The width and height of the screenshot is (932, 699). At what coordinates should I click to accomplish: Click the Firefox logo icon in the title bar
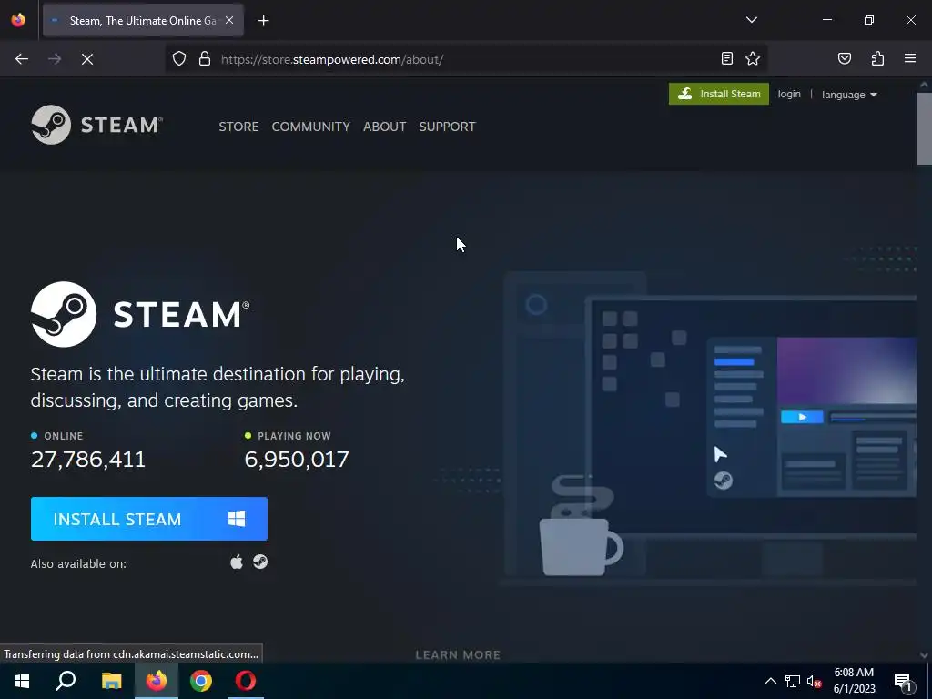[x=18, y=20]
